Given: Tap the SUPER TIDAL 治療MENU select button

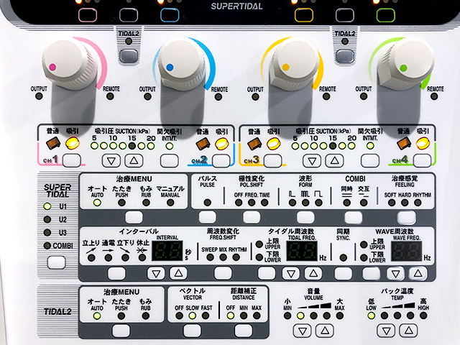Looking at the screenshot, I should pyautogui.click(x=134, y=217).
